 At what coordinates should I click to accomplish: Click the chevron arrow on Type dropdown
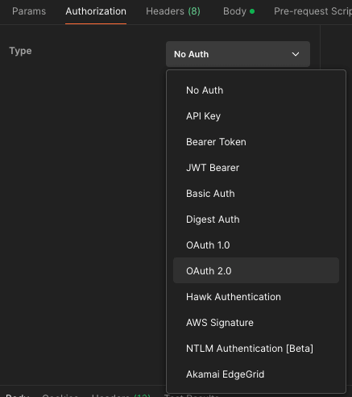click(296, 54)
